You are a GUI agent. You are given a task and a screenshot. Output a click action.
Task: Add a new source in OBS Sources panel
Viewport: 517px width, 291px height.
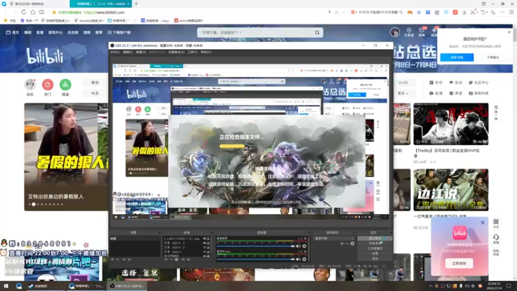point(166,260)
